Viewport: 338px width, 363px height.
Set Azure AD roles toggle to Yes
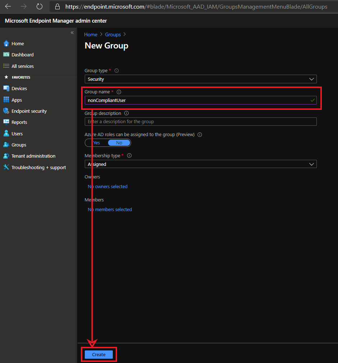tap(97, 143)
